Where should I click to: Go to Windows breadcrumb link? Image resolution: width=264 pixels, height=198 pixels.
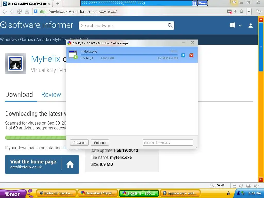click(x=9, y=39)
